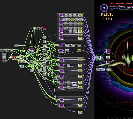The image size is (133, 119).
Task: Select the gray node left of the crimson node
Action: pos(40,27)
